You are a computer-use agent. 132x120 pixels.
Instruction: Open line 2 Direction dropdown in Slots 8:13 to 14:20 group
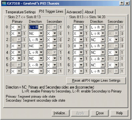(98, 40)
